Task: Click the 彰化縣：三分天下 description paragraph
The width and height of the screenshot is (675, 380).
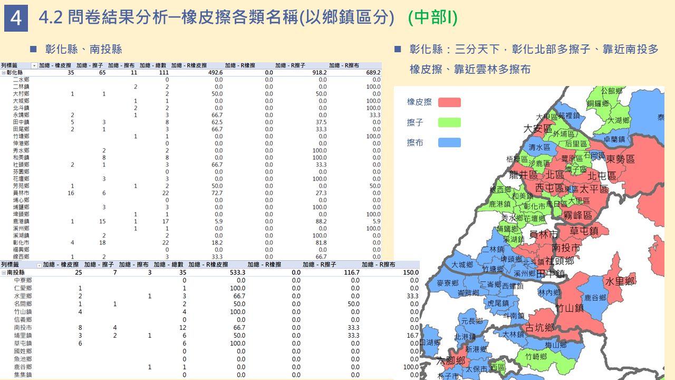Action: 534,59
